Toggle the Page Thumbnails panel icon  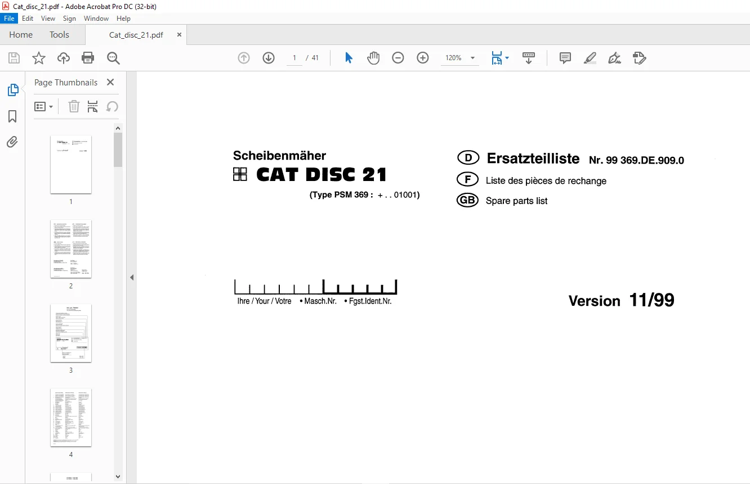click(12, 90)
